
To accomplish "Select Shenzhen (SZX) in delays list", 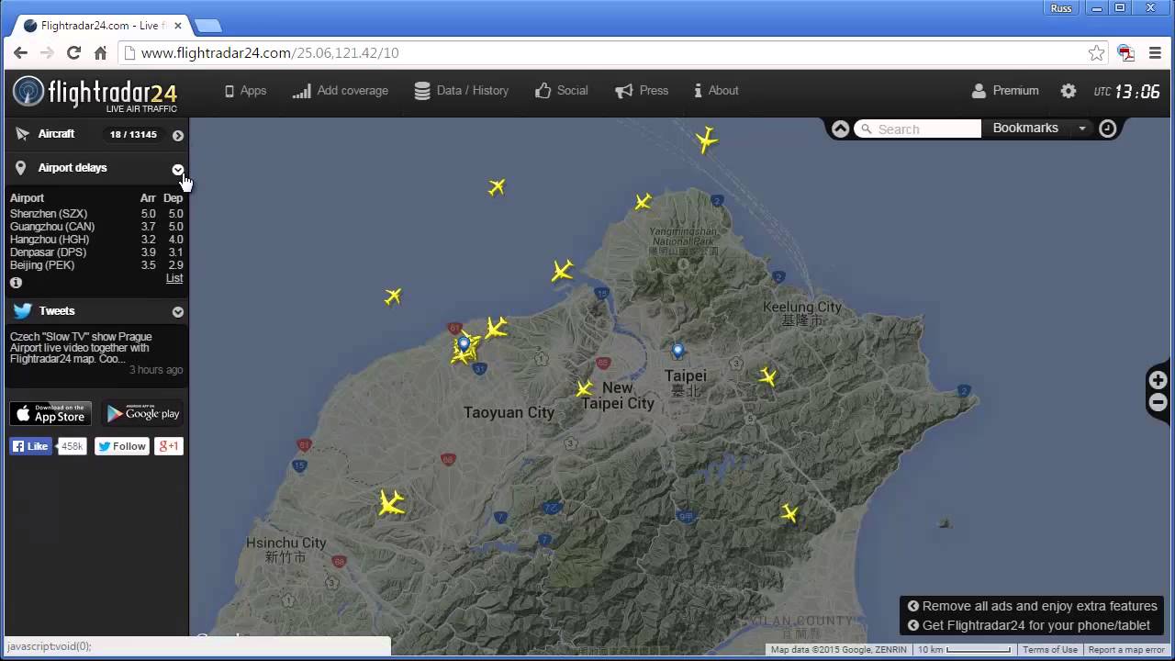I will coord(96,214).
